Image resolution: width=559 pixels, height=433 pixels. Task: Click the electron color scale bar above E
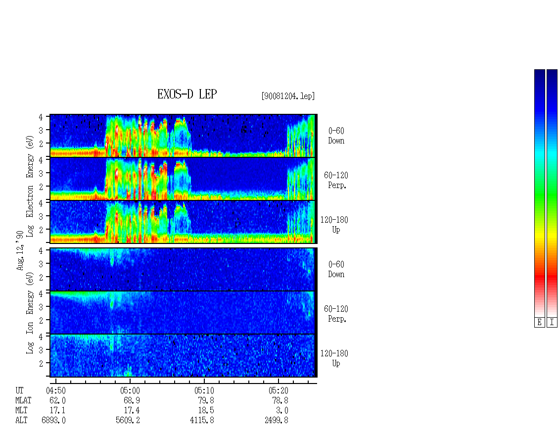coord(539,192)
